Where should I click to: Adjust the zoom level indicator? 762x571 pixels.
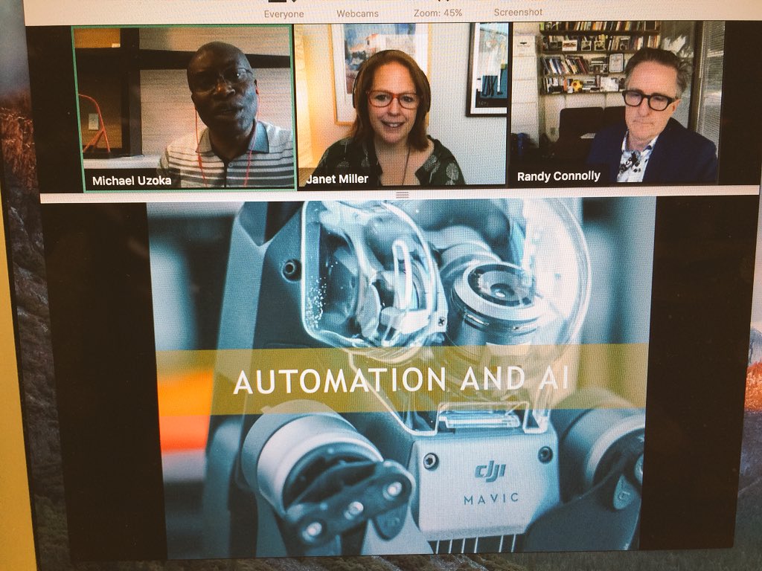(x=438, y=12)
